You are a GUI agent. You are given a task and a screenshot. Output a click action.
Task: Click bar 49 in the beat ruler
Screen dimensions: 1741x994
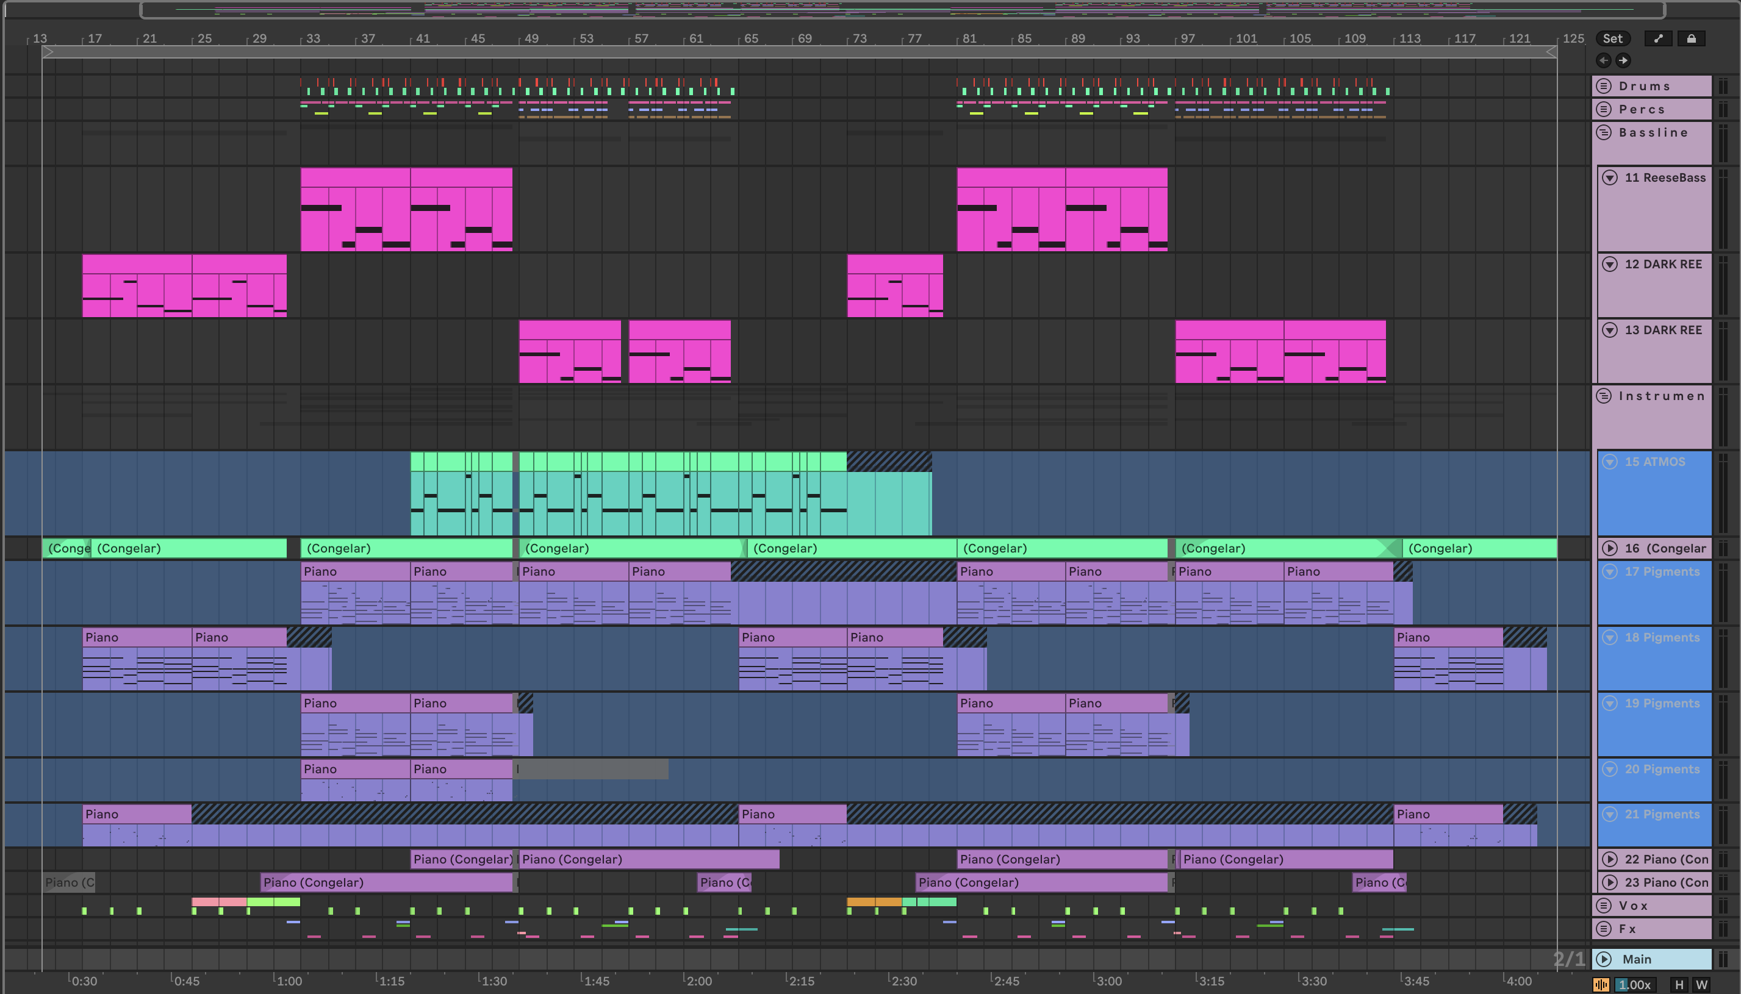coord(532,38)
